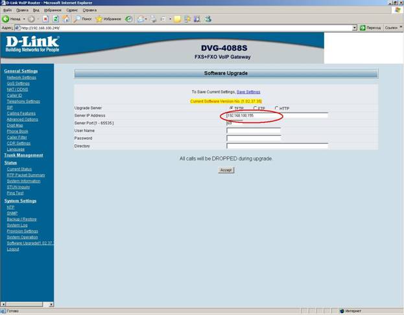
Task: Select the HTTP upgrade server option
Action: pos(276,108)
